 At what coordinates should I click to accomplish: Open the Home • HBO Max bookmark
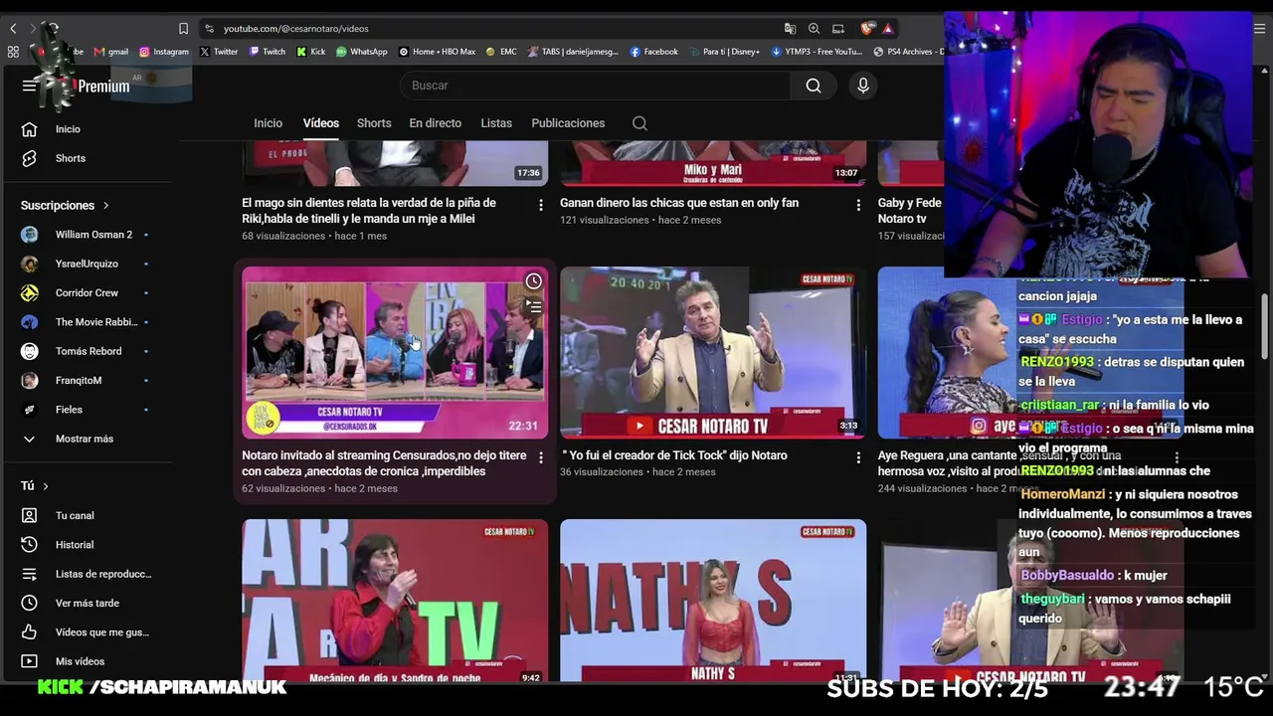(438, 52)
